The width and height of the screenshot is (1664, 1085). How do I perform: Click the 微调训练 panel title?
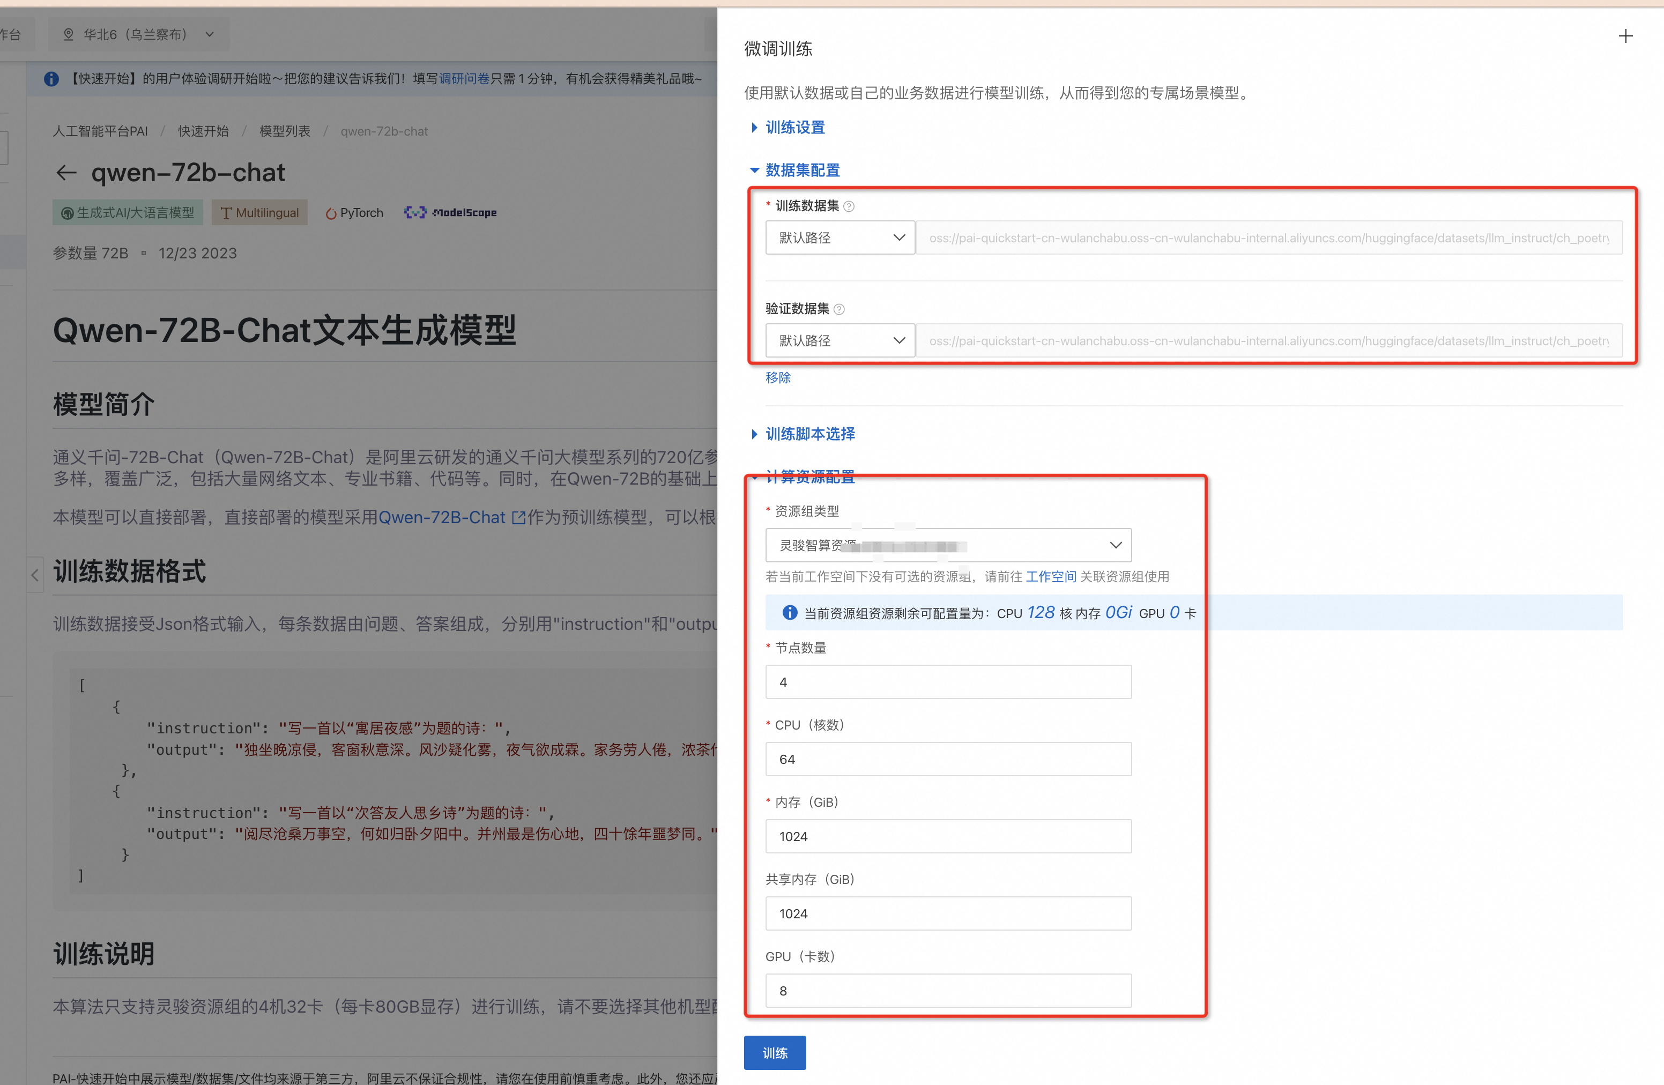pos(777,49)
